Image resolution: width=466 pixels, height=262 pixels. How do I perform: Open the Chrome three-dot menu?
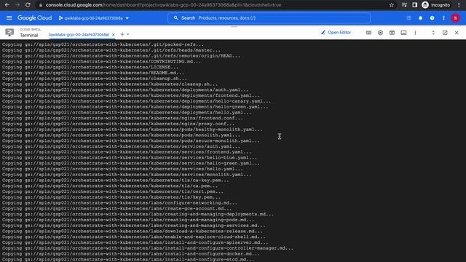click(x=459, y=5)
